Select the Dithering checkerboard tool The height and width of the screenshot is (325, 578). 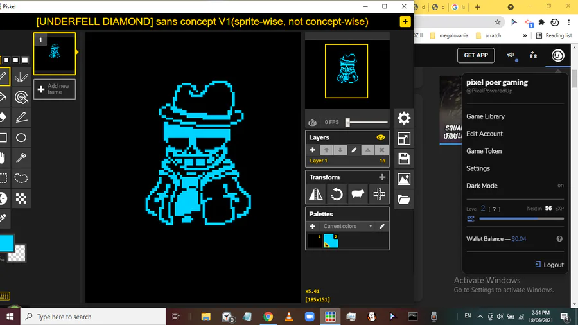click(x=21, y=198)
